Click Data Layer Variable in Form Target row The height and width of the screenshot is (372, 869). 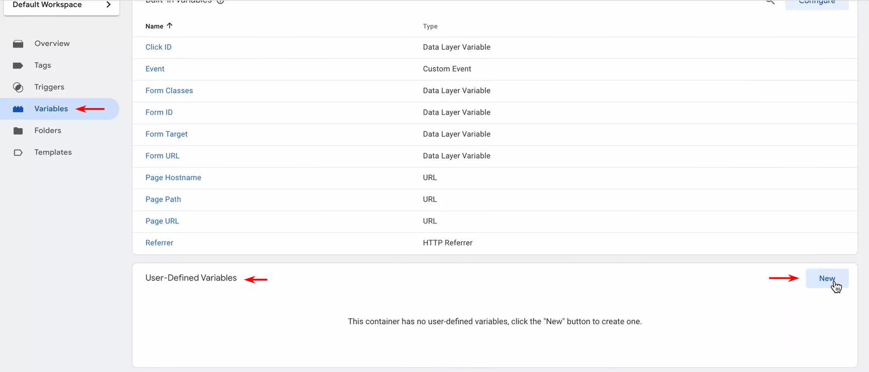(x=457, y=134)
